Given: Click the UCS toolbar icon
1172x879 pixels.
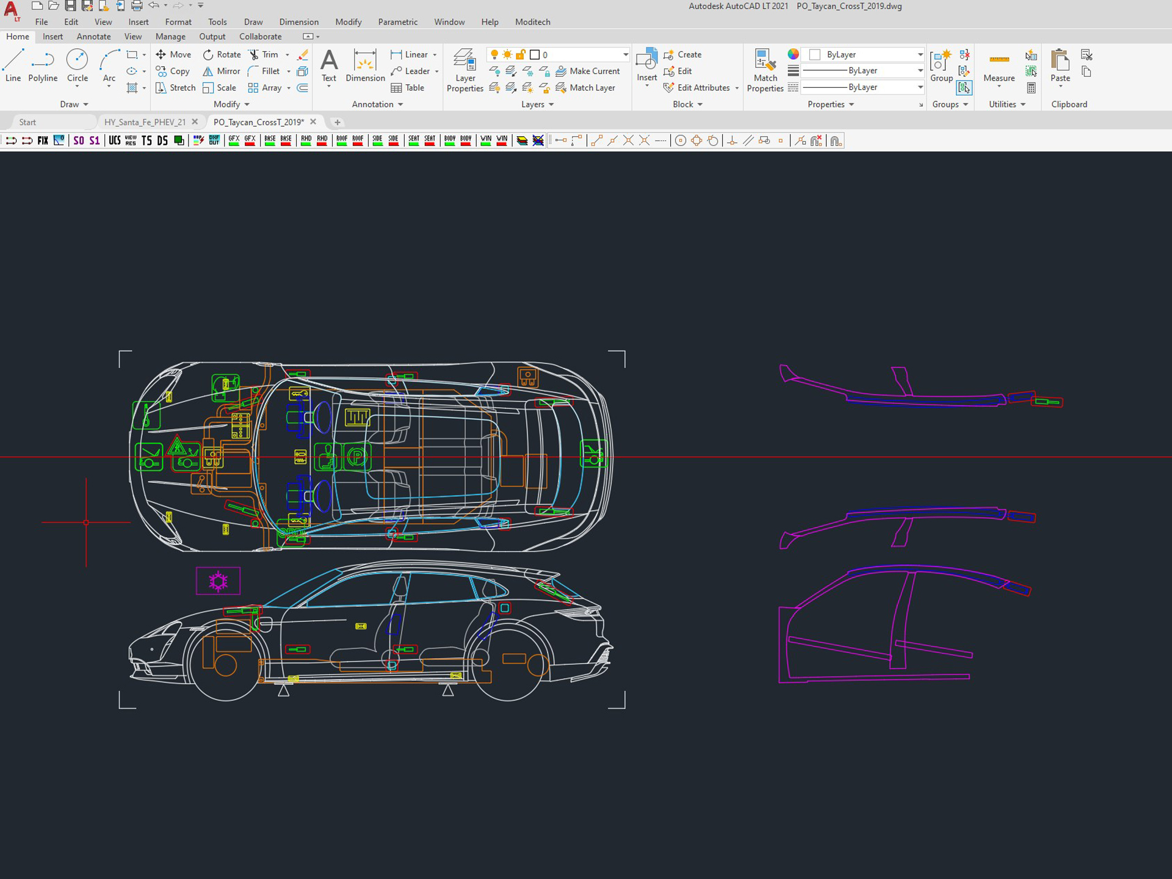Looking at the screenshot, I should (x=115, y=141).
